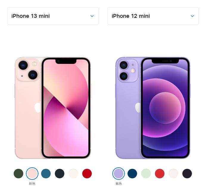Screen dimensions: 205x192
Task: Choose the red iPhone 13 mini color
Action: click(x=87, y=174)
